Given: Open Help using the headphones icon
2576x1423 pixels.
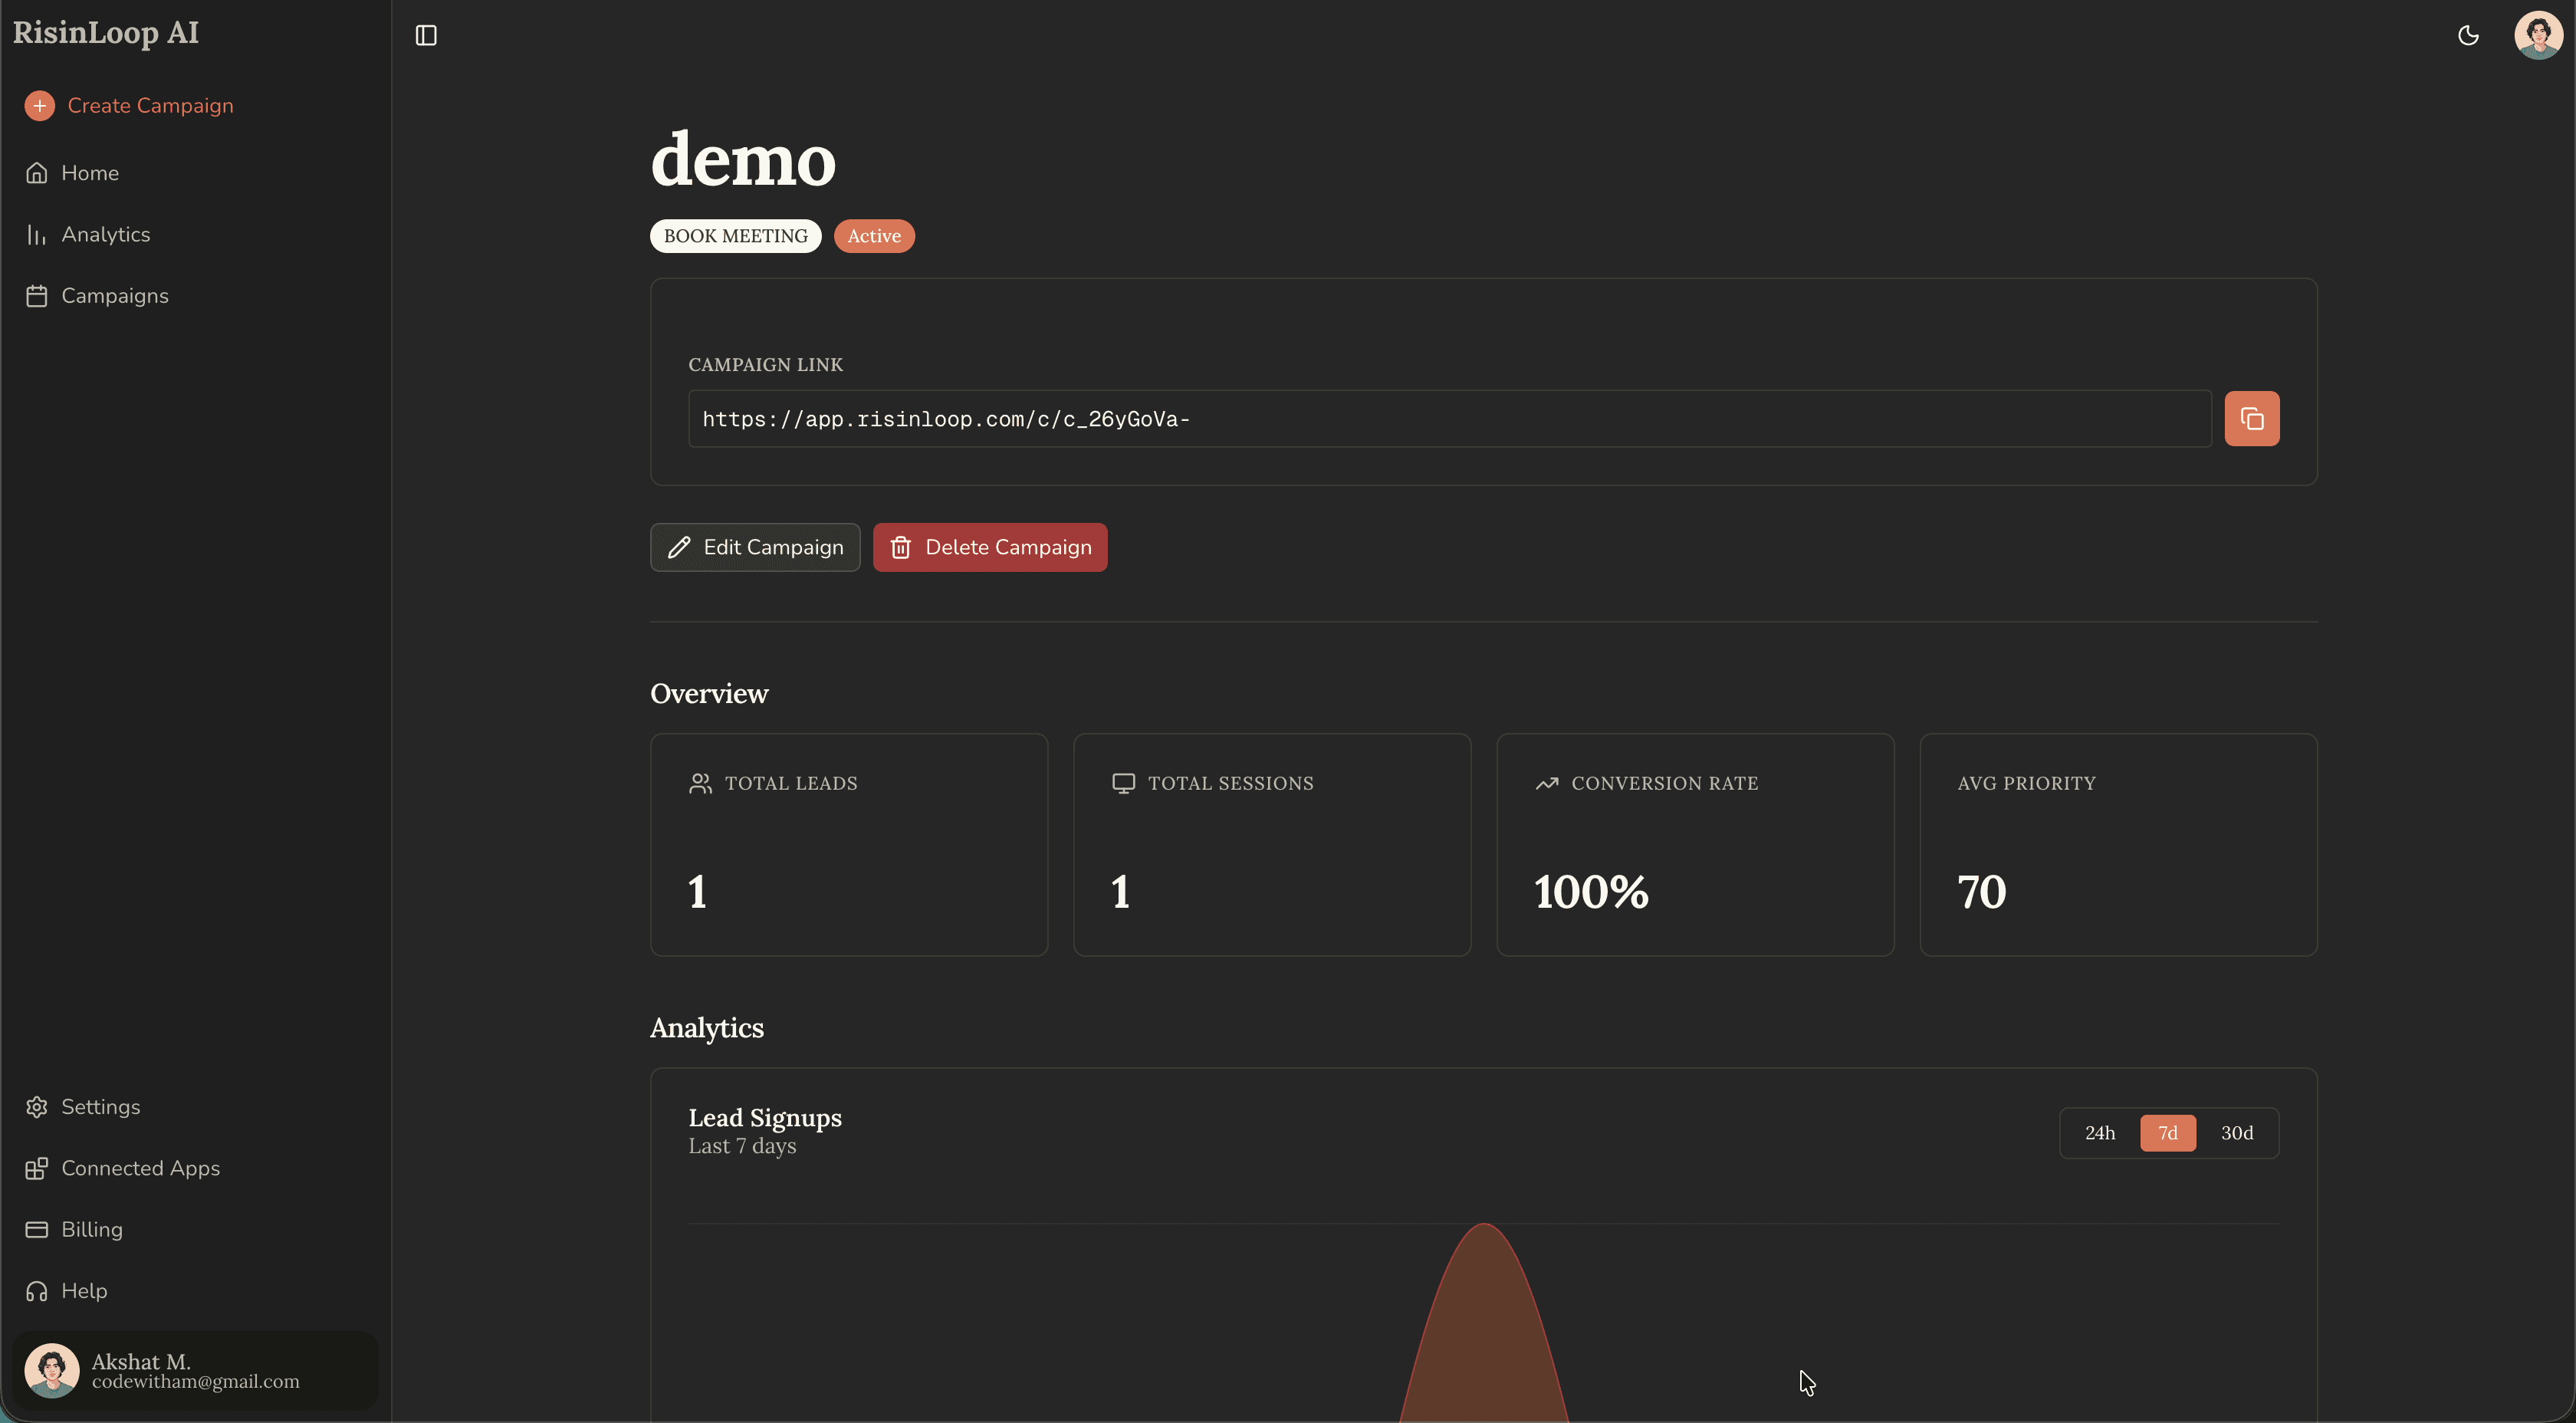Looking at the screenshot, I should tap(84, 1290).
